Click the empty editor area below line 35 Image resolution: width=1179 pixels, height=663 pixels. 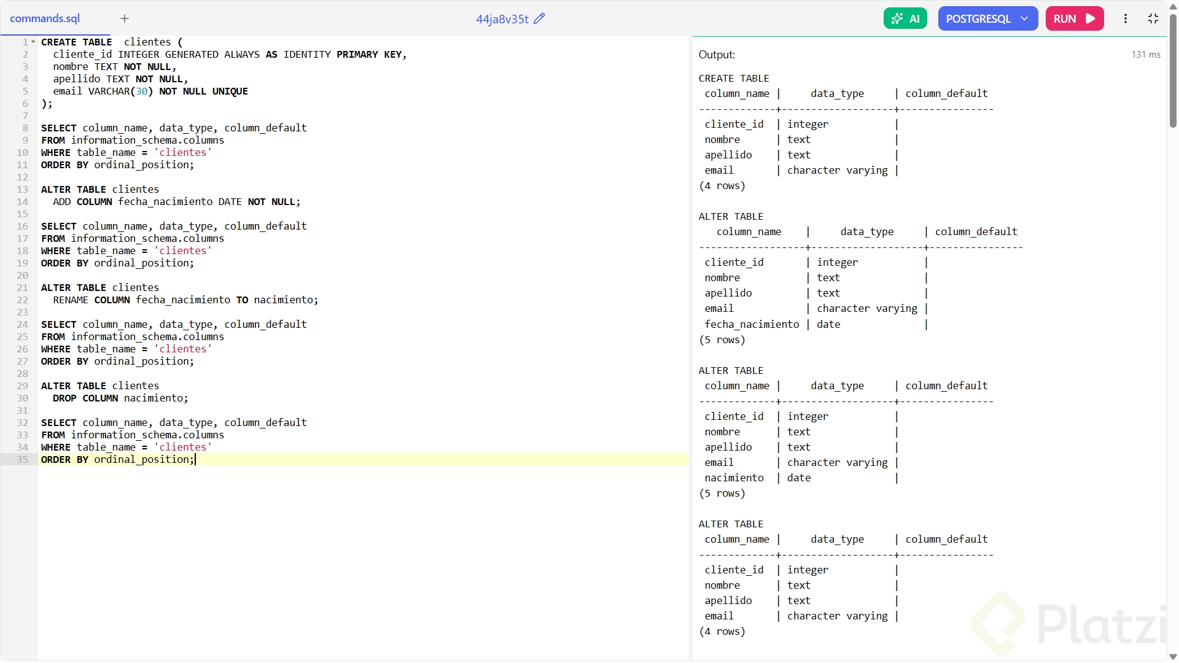coord(362,552)
